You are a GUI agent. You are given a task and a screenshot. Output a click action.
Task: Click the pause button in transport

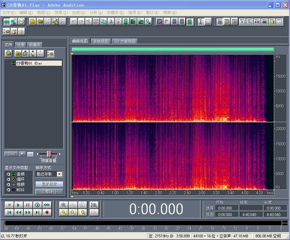coord(28,205)
